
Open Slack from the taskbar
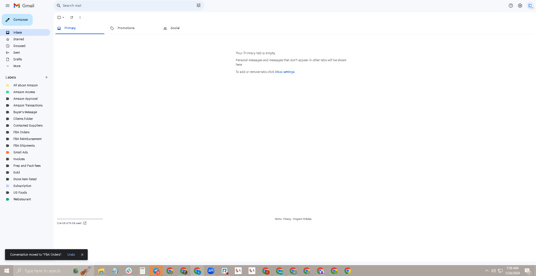pos(129,271)
